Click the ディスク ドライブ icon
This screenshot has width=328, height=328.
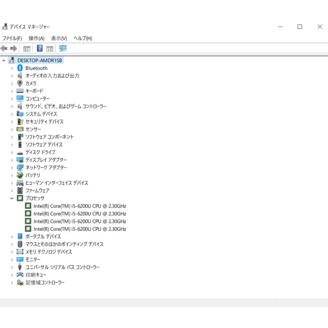[x=20, y=153]
